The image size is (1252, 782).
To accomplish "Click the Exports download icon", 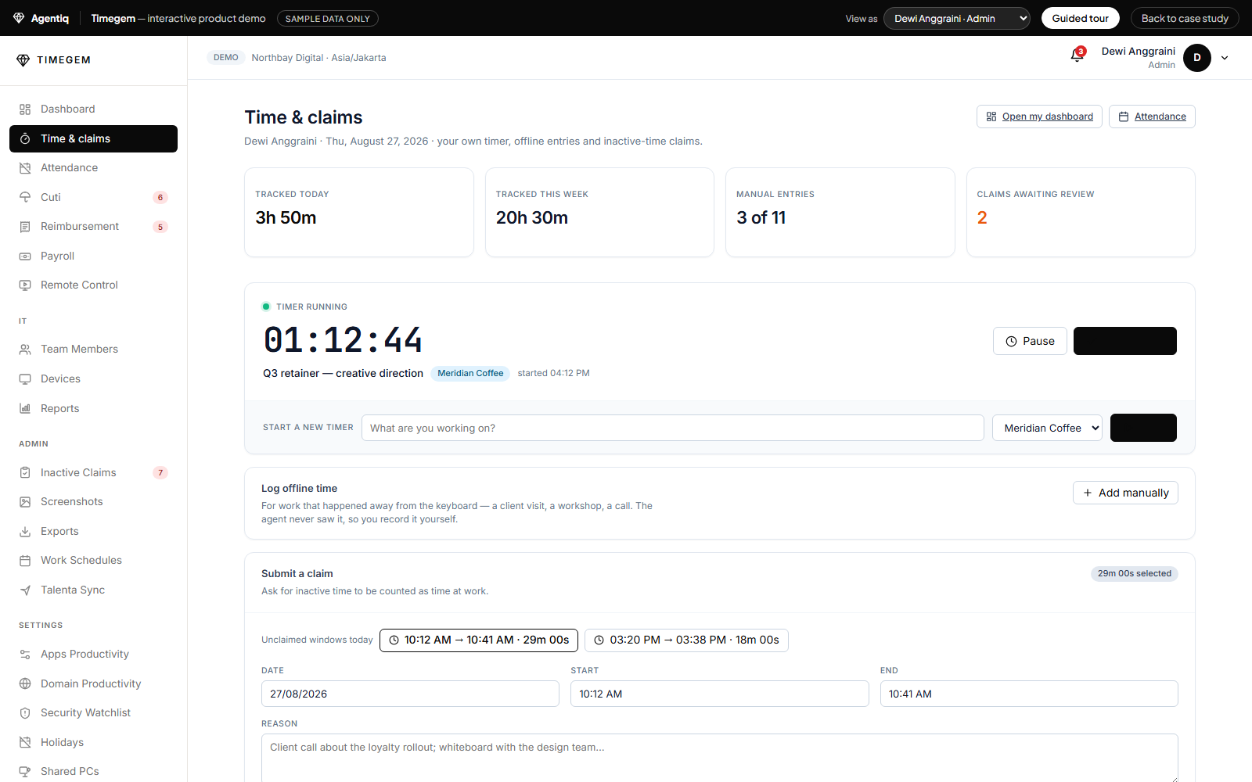I will 25,532.
